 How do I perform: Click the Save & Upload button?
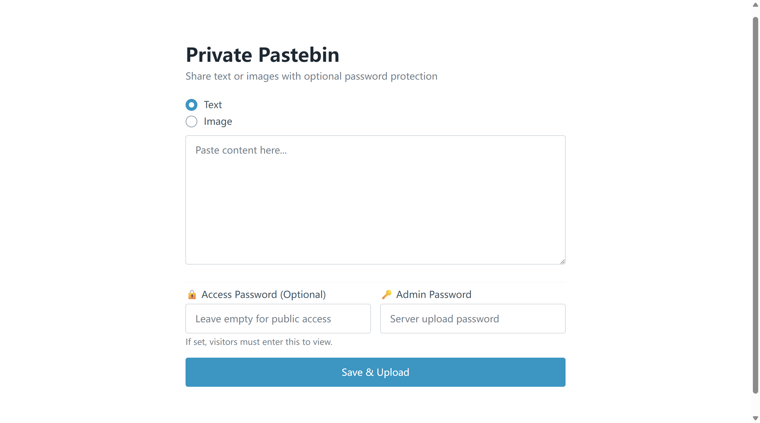[375, 372]
